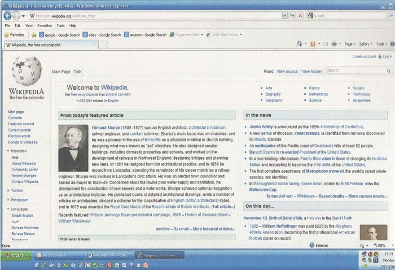Click the Wikipedia IE window on the taskbar
395x270 pixels.
pyautogui.click(x=160, y=255)
